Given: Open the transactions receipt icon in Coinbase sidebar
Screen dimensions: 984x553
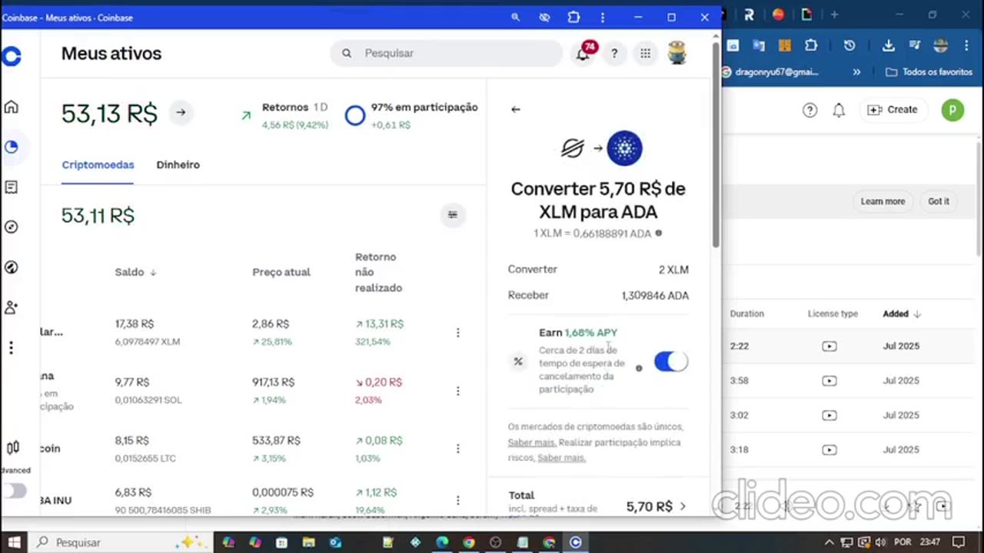Looking at the screenshot, I should pyautogui.click(x=12, y=187).
